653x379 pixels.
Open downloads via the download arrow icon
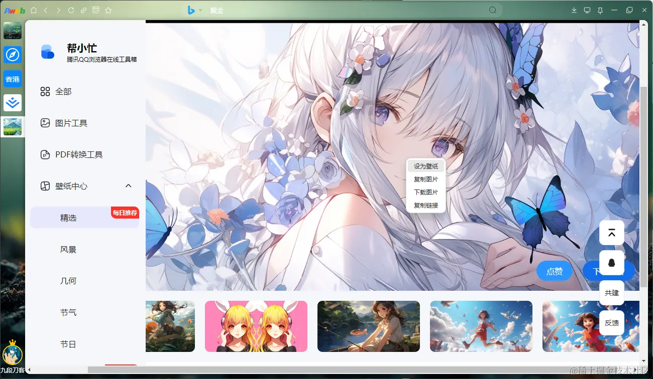pyautogui.click(x=575, y=10)
